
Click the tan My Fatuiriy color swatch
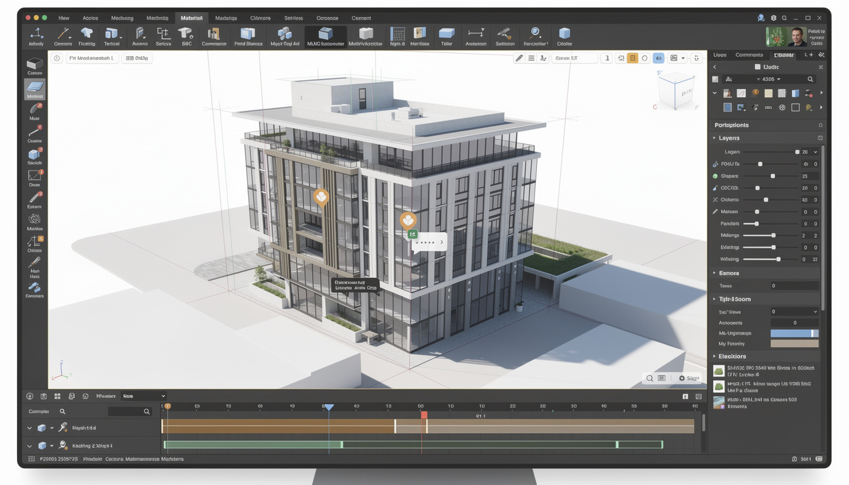click(794, 344)
